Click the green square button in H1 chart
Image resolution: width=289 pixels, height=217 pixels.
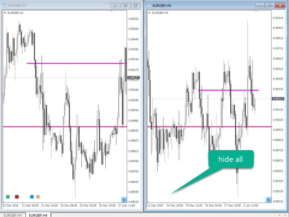click(8, 197)
